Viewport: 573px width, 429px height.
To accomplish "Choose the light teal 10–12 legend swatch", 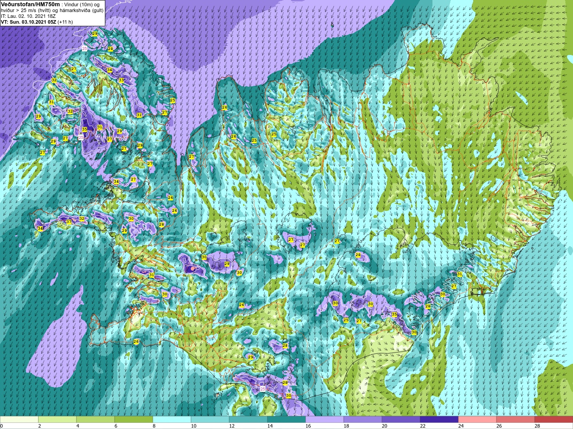I will (210, 420).
